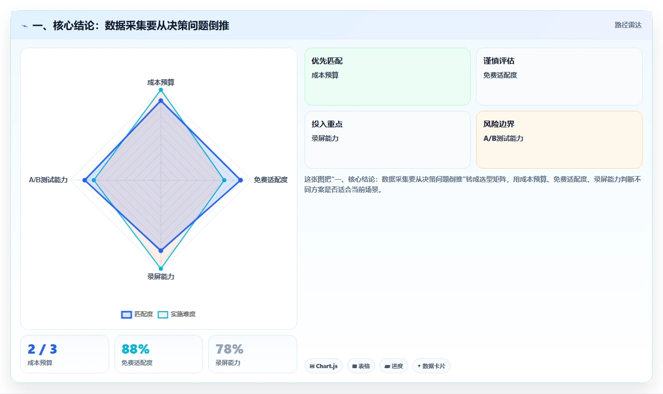Click the 匹配度 data point on A/B测试能力 axis
The height and width of the screenshot is (394, 663).
click(84, 180)
